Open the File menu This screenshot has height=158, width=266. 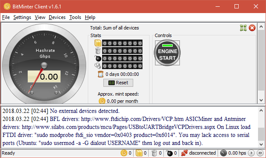click(6, 17)
